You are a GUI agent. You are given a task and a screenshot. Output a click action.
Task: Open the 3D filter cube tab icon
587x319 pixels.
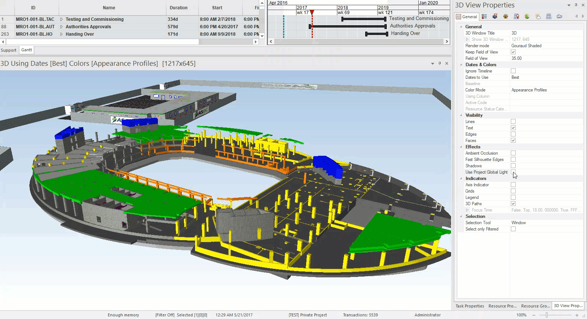click(x=495, y=17)
